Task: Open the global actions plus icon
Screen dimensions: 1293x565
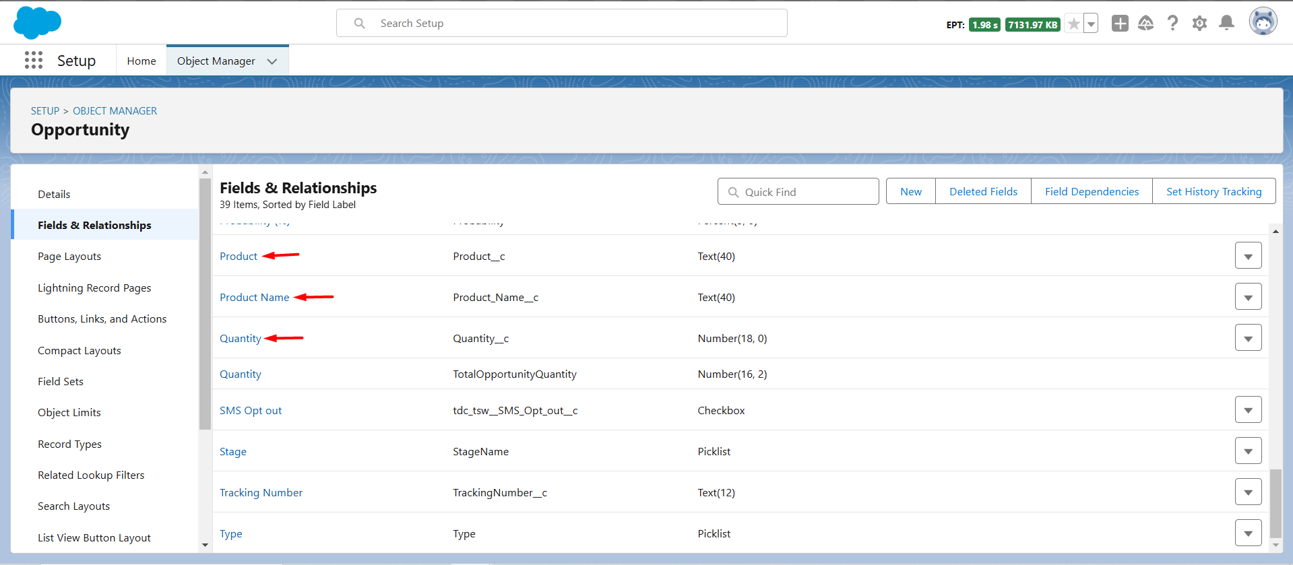Action: (1120, 24)
